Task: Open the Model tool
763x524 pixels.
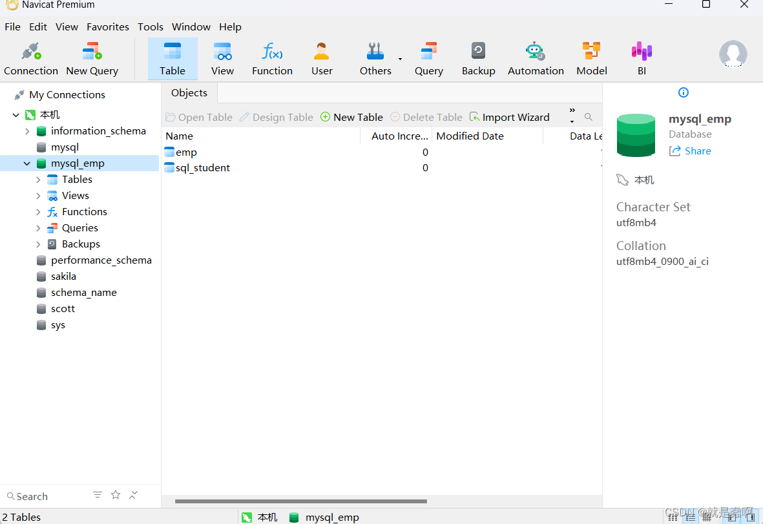Action: pyautogui.click(x=592, y=59)
